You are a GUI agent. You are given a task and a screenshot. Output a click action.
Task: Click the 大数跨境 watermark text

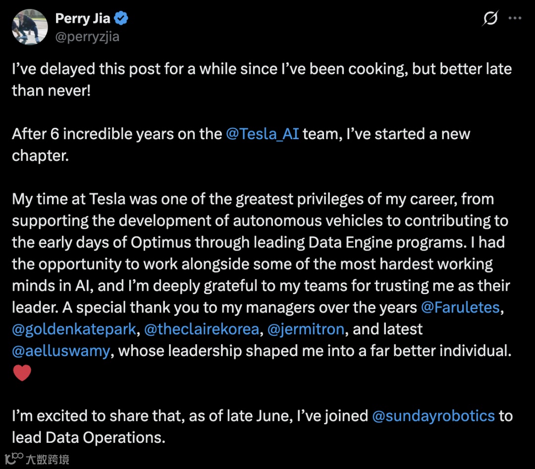(x=47, y=459)
